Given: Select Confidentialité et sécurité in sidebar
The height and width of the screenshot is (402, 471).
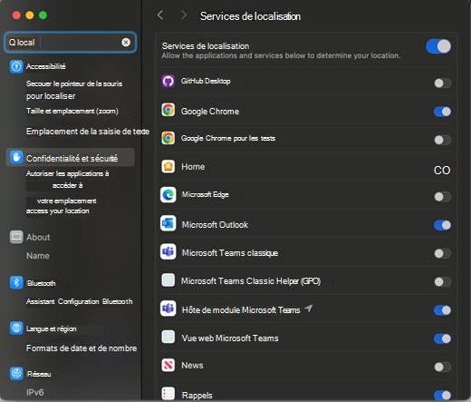Looking at the screenshot, I should [70, 158].
